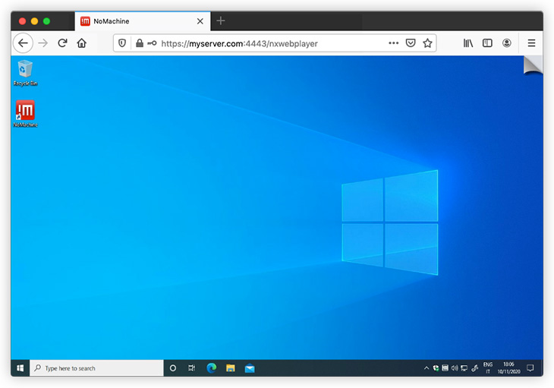Open File Explorer from the taskbar
554x388 pixels.
[230, 368]
